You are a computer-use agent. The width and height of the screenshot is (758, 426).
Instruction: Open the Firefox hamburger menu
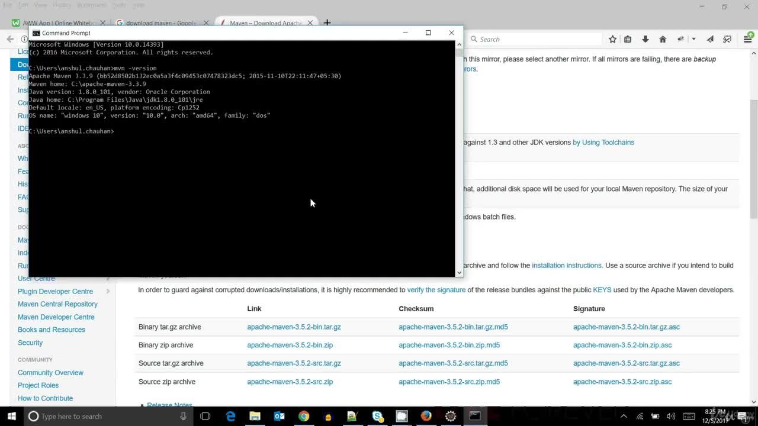(748, 39)
